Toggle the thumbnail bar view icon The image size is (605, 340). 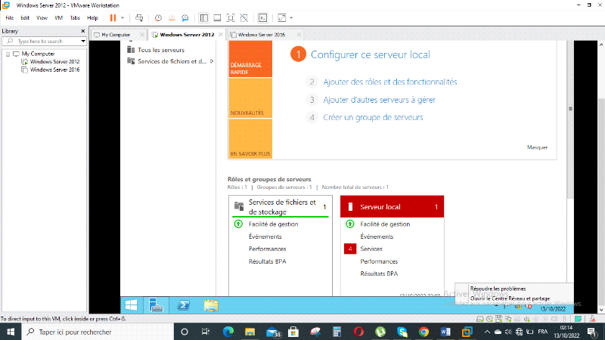(217, 17)
